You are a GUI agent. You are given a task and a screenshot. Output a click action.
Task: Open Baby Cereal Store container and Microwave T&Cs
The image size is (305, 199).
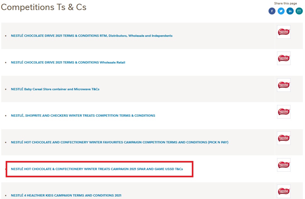55,89
